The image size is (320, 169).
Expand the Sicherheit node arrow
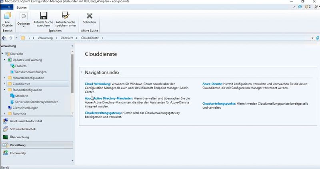coord(5,113)
